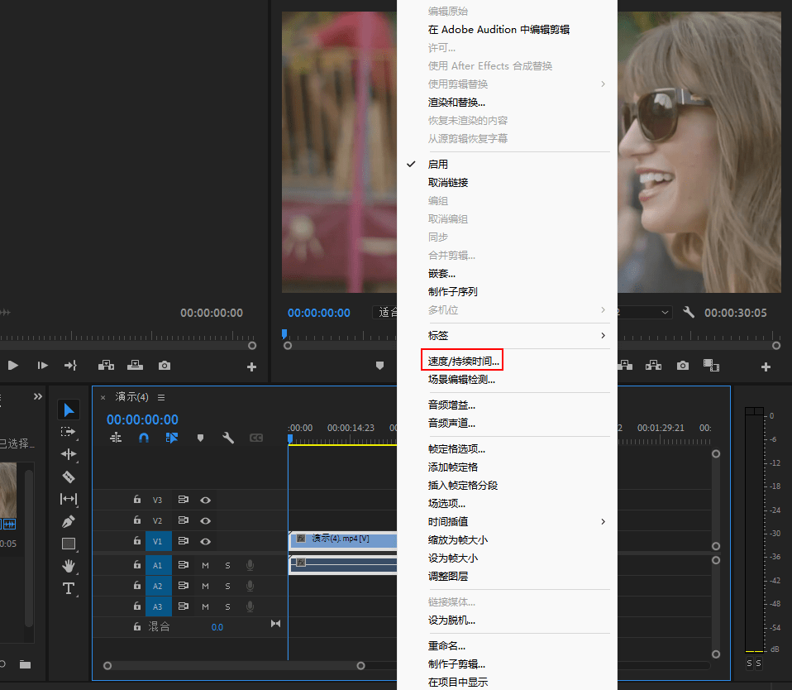Click the mix volume value 0.0

[217, 627]
